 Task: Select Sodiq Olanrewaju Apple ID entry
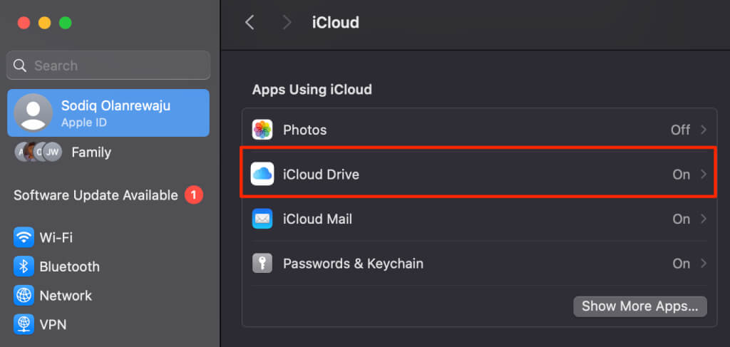click(108, 113)
